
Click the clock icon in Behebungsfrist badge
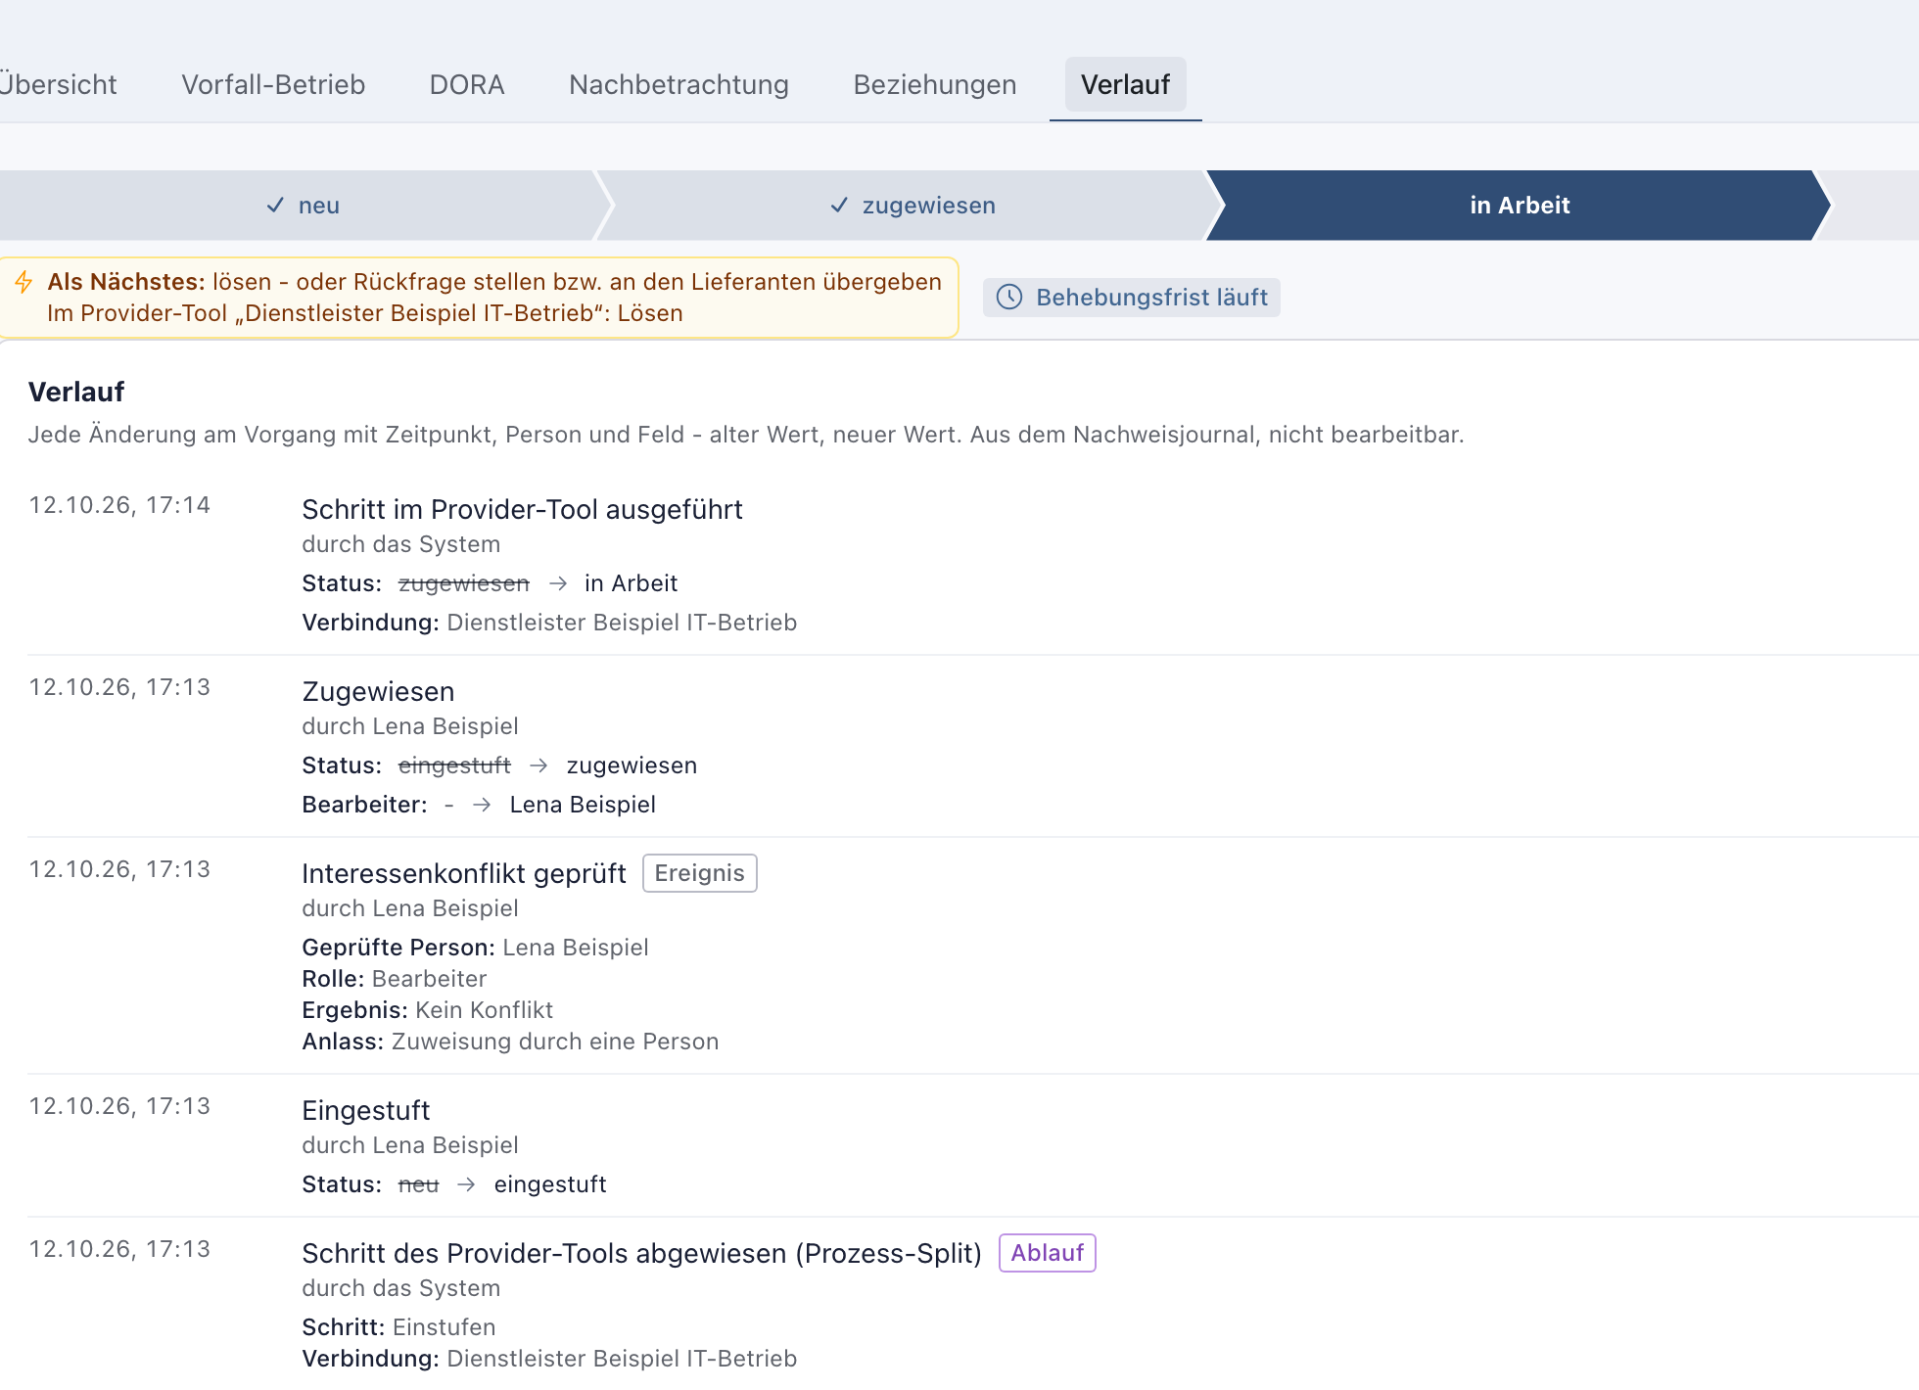click(x=1009, y=298)
